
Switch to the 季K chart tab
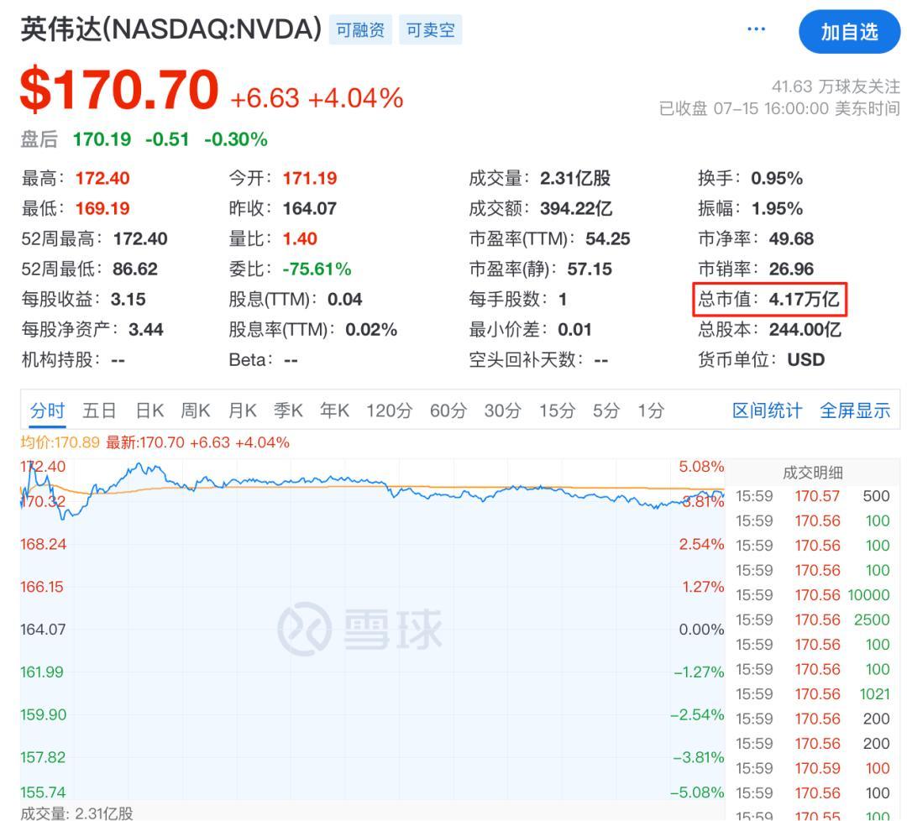tap(288, 410)
